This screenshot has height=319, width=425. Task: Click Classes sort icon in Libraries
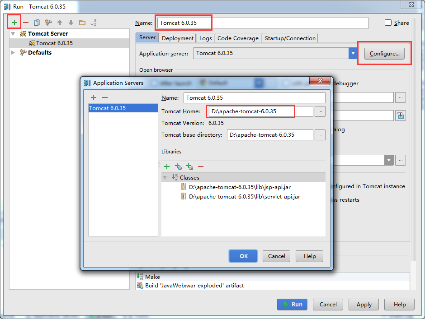click(175, 177)
